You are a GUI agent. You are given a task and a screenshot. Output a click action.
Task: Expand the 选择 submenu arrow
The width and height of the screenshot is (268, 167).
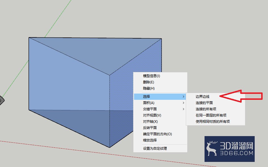click(183, 97)
